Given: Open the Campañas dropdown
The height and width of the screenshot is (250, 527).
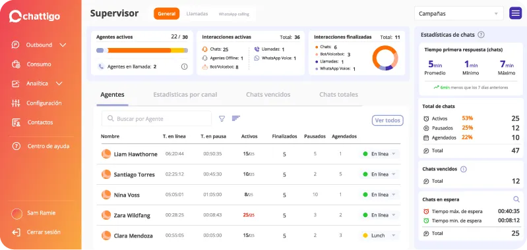Looking at the screenshot, I should (459, 14).
